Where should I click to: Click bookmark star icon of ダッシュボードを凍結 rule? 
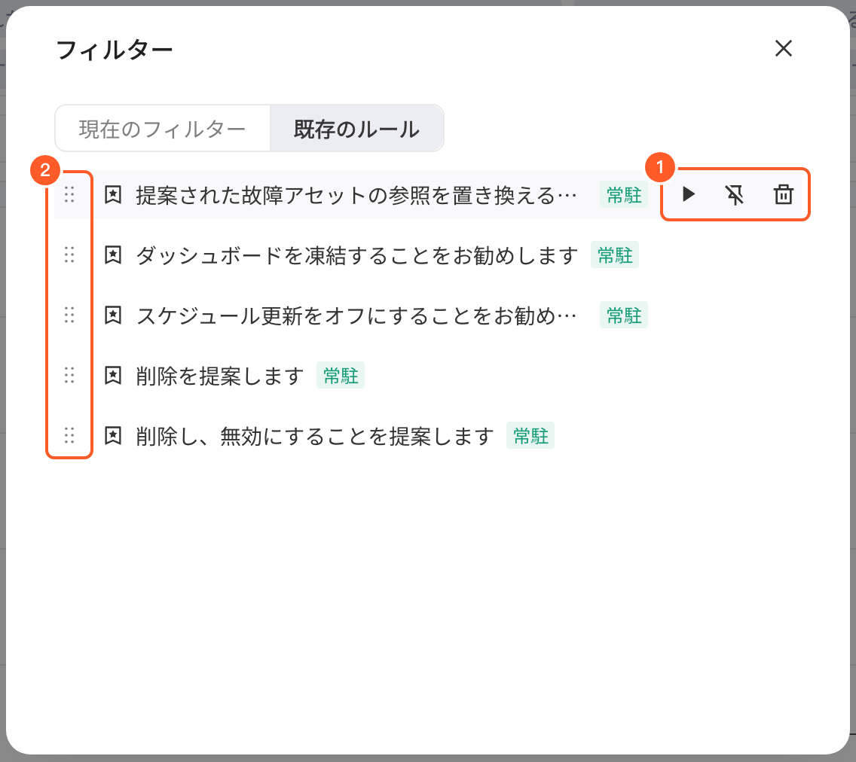click(x=113, y=255)
